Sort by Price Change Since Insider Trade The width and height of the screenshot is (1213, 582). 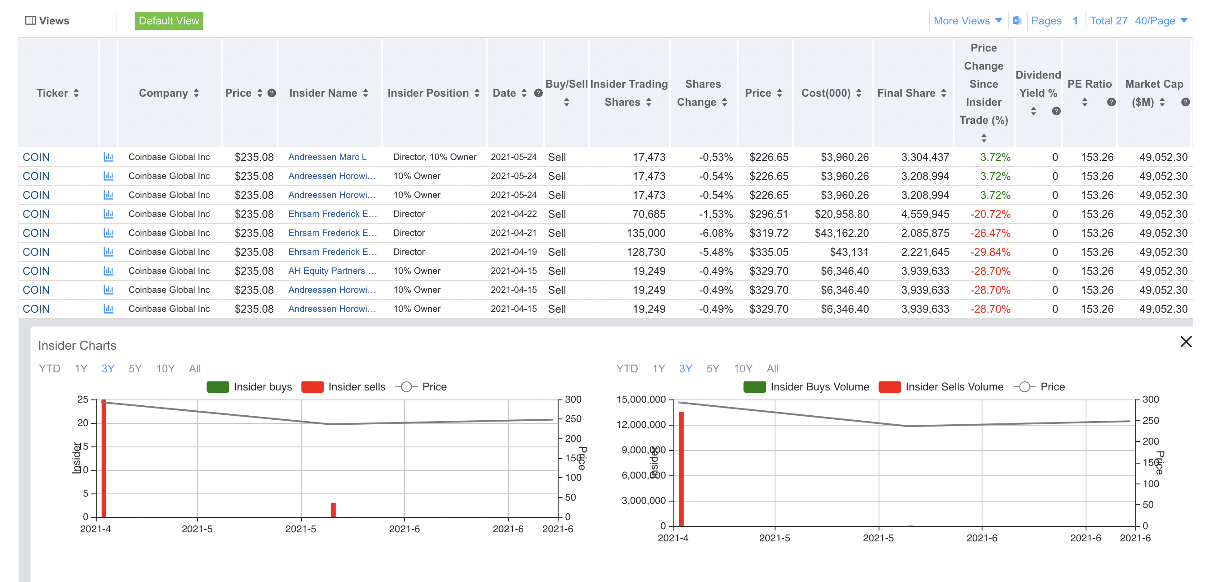coord(984,138)
